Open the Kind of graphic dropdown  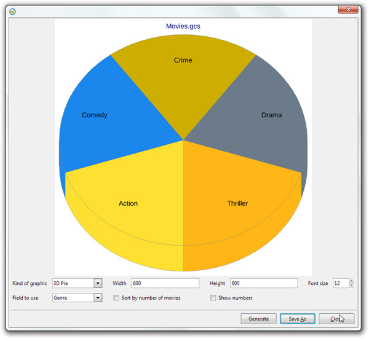click(x=98, y=283)
